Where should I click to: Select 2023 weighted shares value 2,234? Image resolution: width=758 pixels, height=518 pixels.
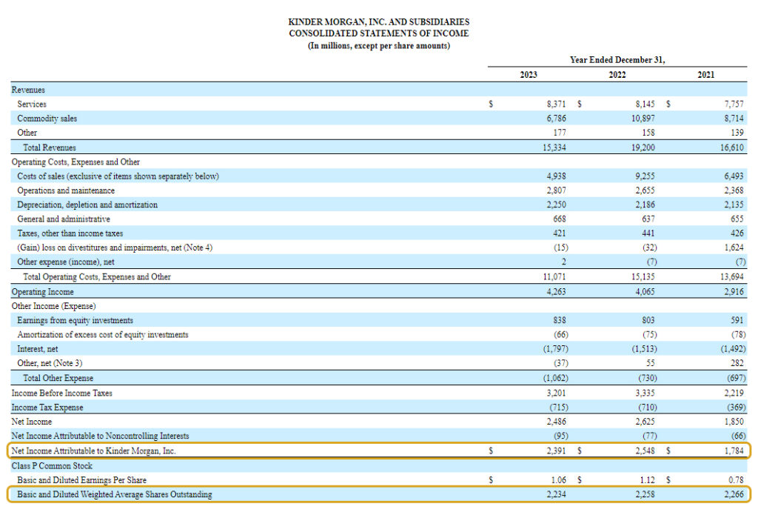[x=556, y=495]
